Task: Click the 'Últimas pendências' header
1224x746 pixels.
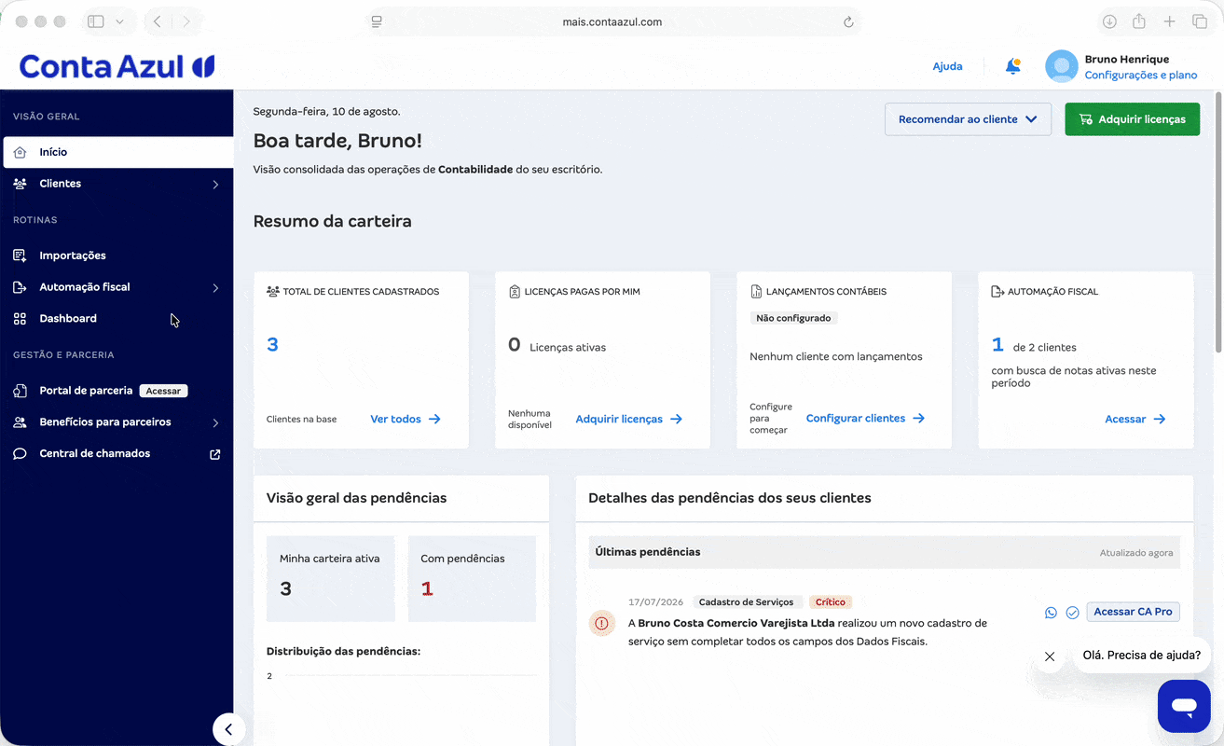Action: tap(648, 552)
